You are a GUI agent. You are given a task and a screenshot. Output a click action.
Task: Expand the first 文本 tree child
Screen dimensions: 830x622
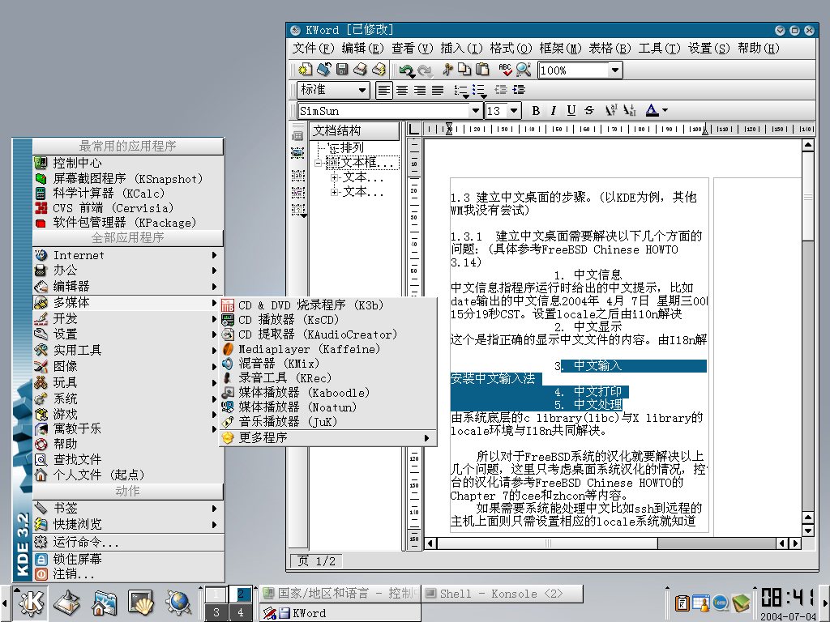coord(334,177)
